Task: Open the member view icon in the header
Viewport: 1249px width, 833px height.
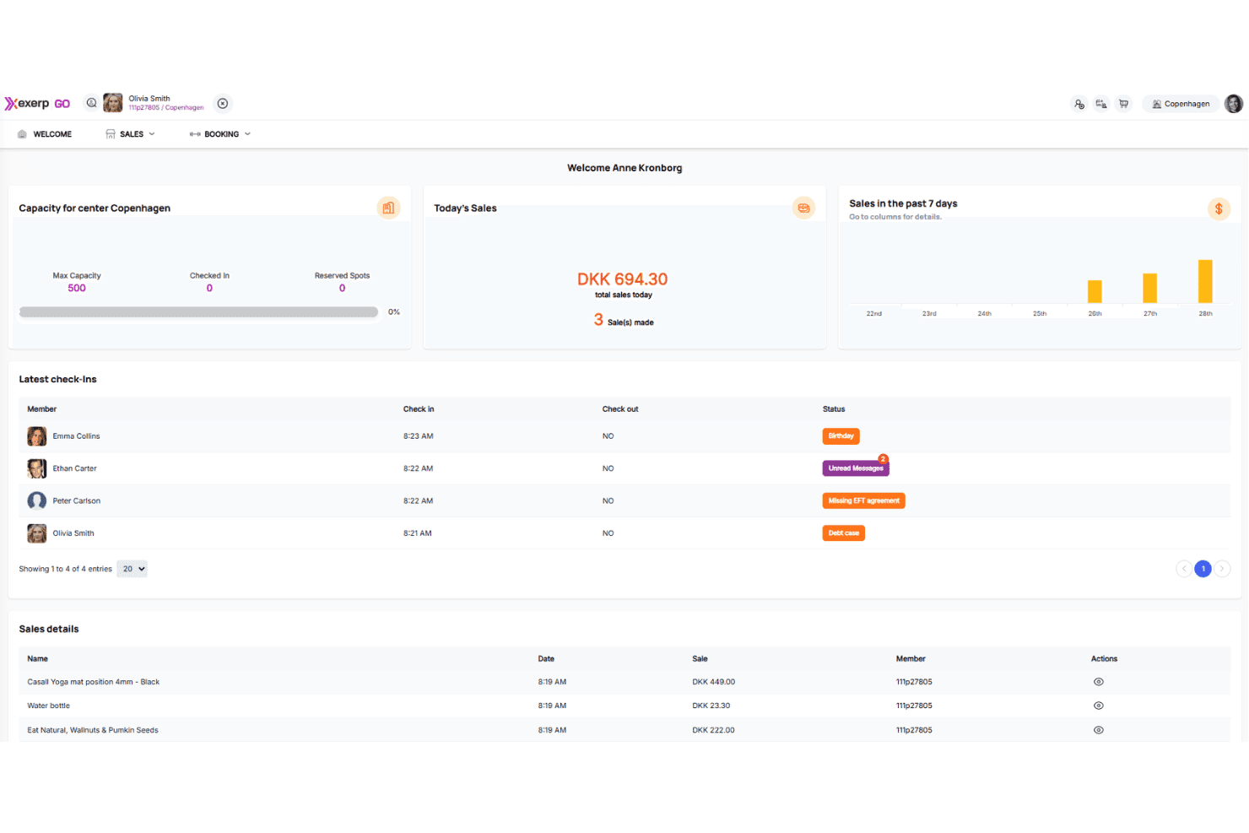Action: (1079, 105)
